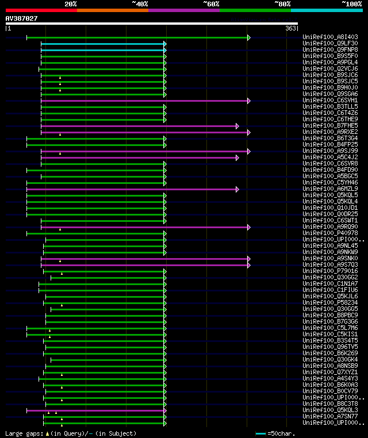Click the purple alignment bar for UniRef100_B7FHE5
This screenshot has height=438, width=368.
139,126
